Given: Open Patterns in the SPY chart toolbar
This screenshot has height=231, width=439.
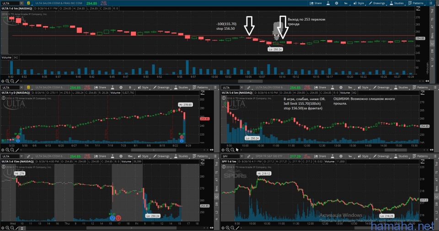Looking at the screenshot, I should (420, 156).
